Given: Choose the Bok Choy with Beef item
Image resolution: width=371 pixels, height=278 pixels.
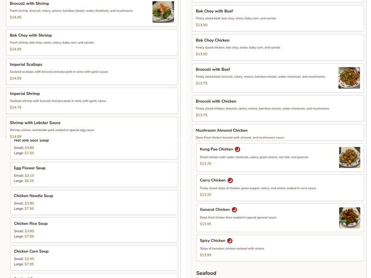Looking at the screenshot, I should pos(278,18).
